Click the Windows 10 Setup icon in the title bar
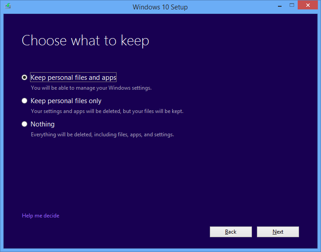The height and width of the screenshot is (252, 321). (x=8, y=6)
